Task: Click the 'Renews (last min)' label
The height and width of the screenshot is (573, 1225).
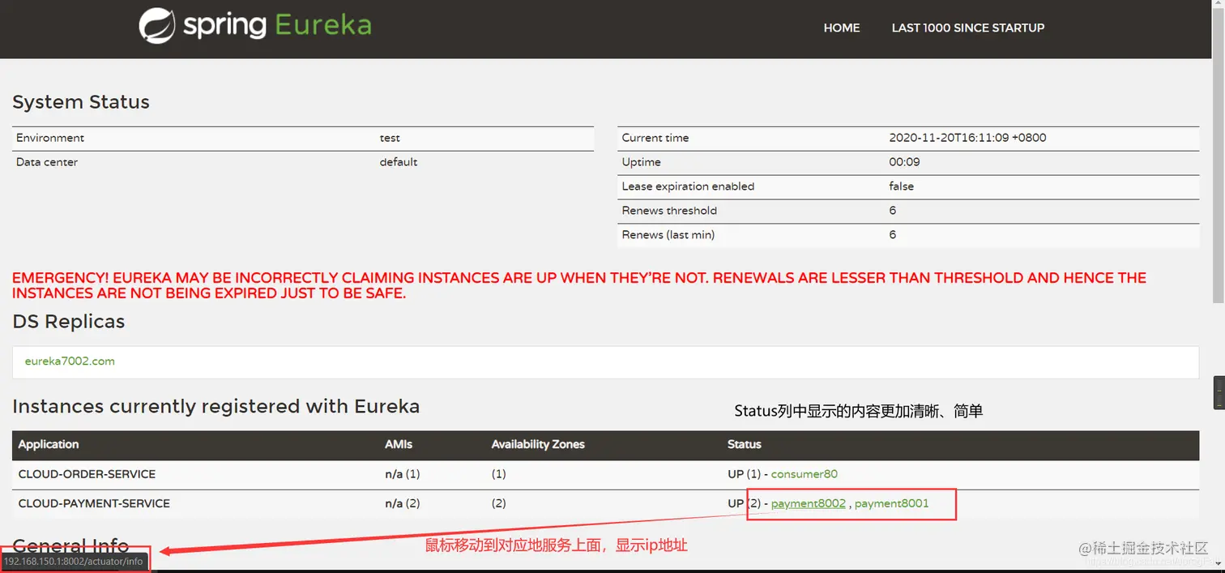Action: click(x=668, y=235)
